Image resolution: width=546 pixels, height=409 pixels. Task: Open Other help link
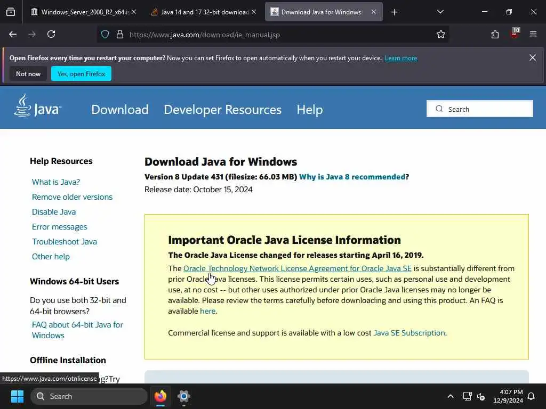coord(51,257)
